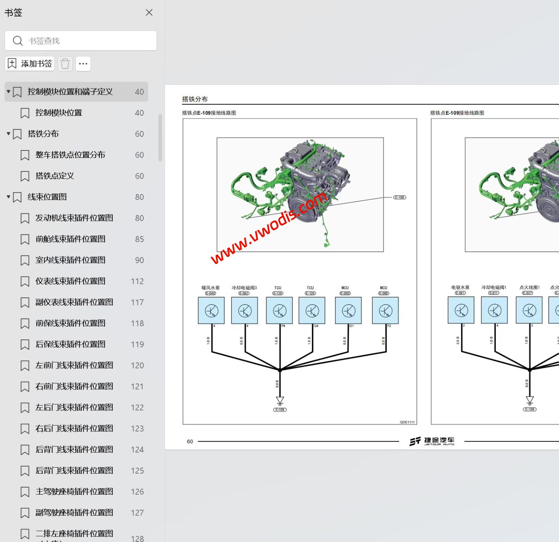Open 左前门线束插件位置图 on page 120
The image size is (559, 542).
(74, 365)
